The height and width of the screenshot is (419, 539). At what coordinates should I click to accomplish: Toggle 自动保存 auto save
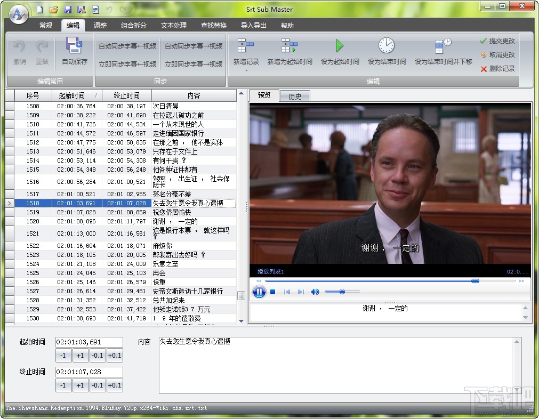[74, 52]
